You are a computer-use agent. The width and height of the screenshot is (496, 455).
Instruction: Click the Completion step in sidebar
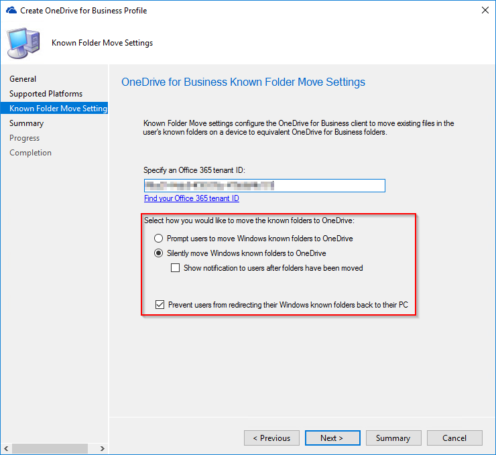(30, 153)
